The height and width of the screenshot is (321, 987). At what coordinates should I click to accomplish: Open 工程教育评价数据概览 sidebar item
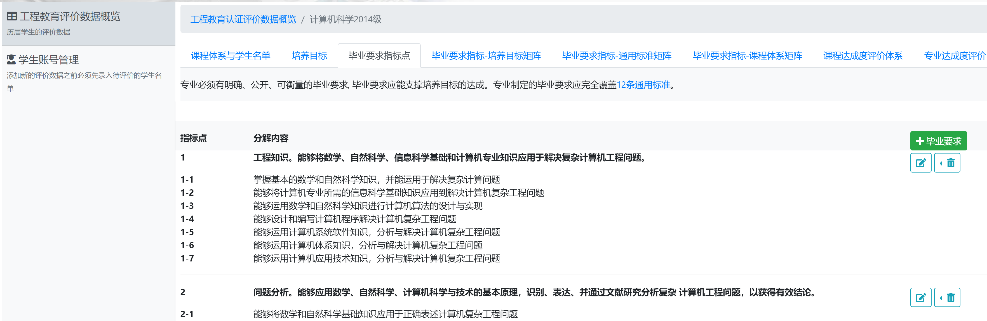coord(70,16)
